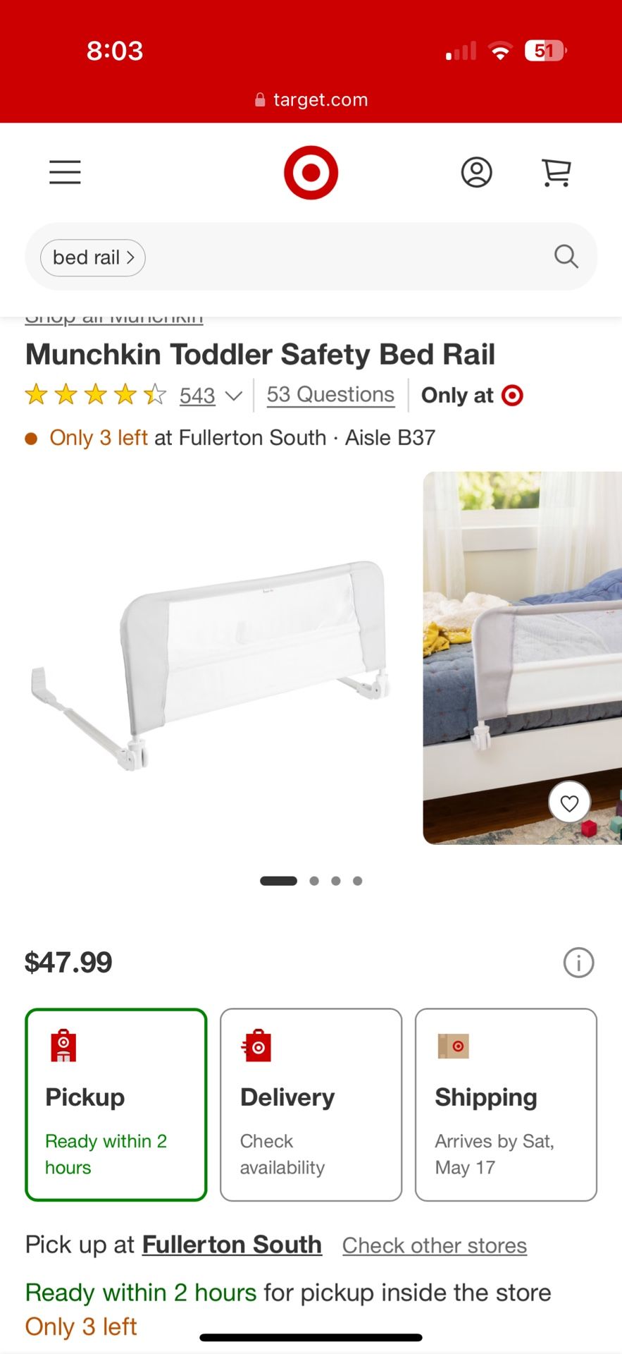622x1354 pixels.
Task: Expand the star ratings breakdown chevron
Action: click(233, 396)
